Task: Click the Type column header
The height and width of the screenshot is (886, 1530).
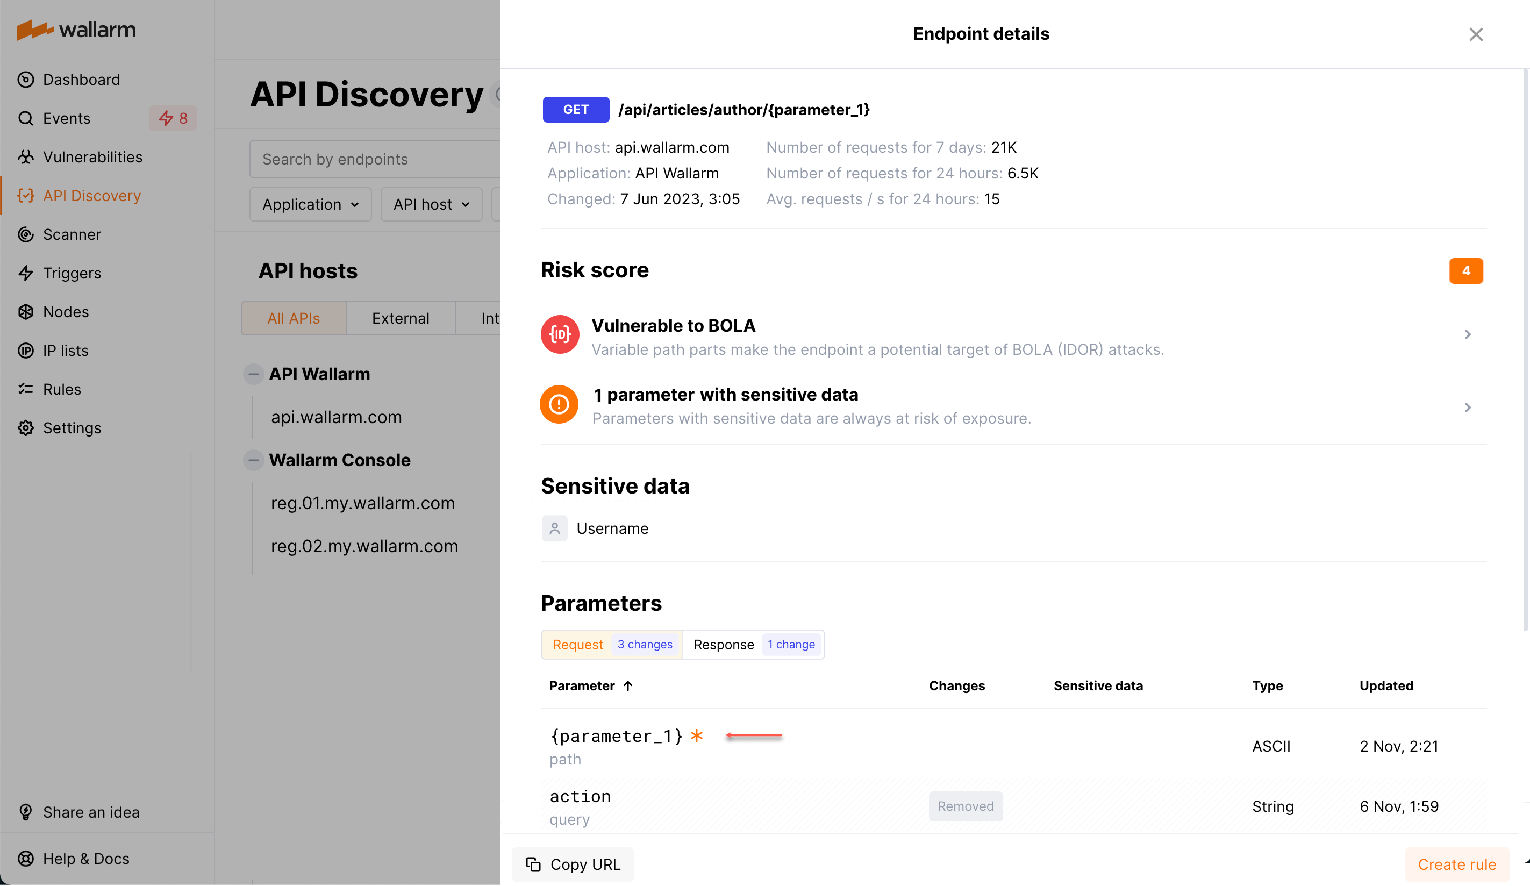Action: [1267, 686]
